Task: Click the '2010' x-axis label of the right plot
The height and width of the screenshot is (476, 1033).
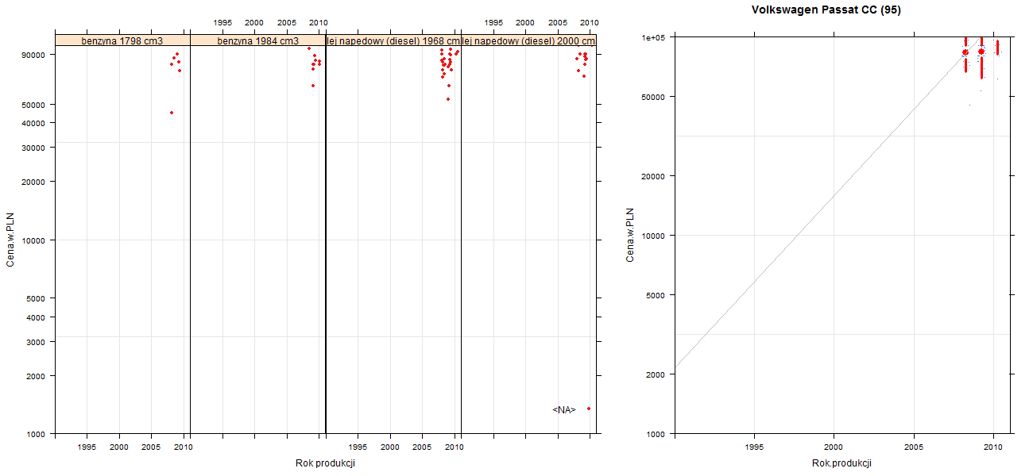Action: point(993,447)
